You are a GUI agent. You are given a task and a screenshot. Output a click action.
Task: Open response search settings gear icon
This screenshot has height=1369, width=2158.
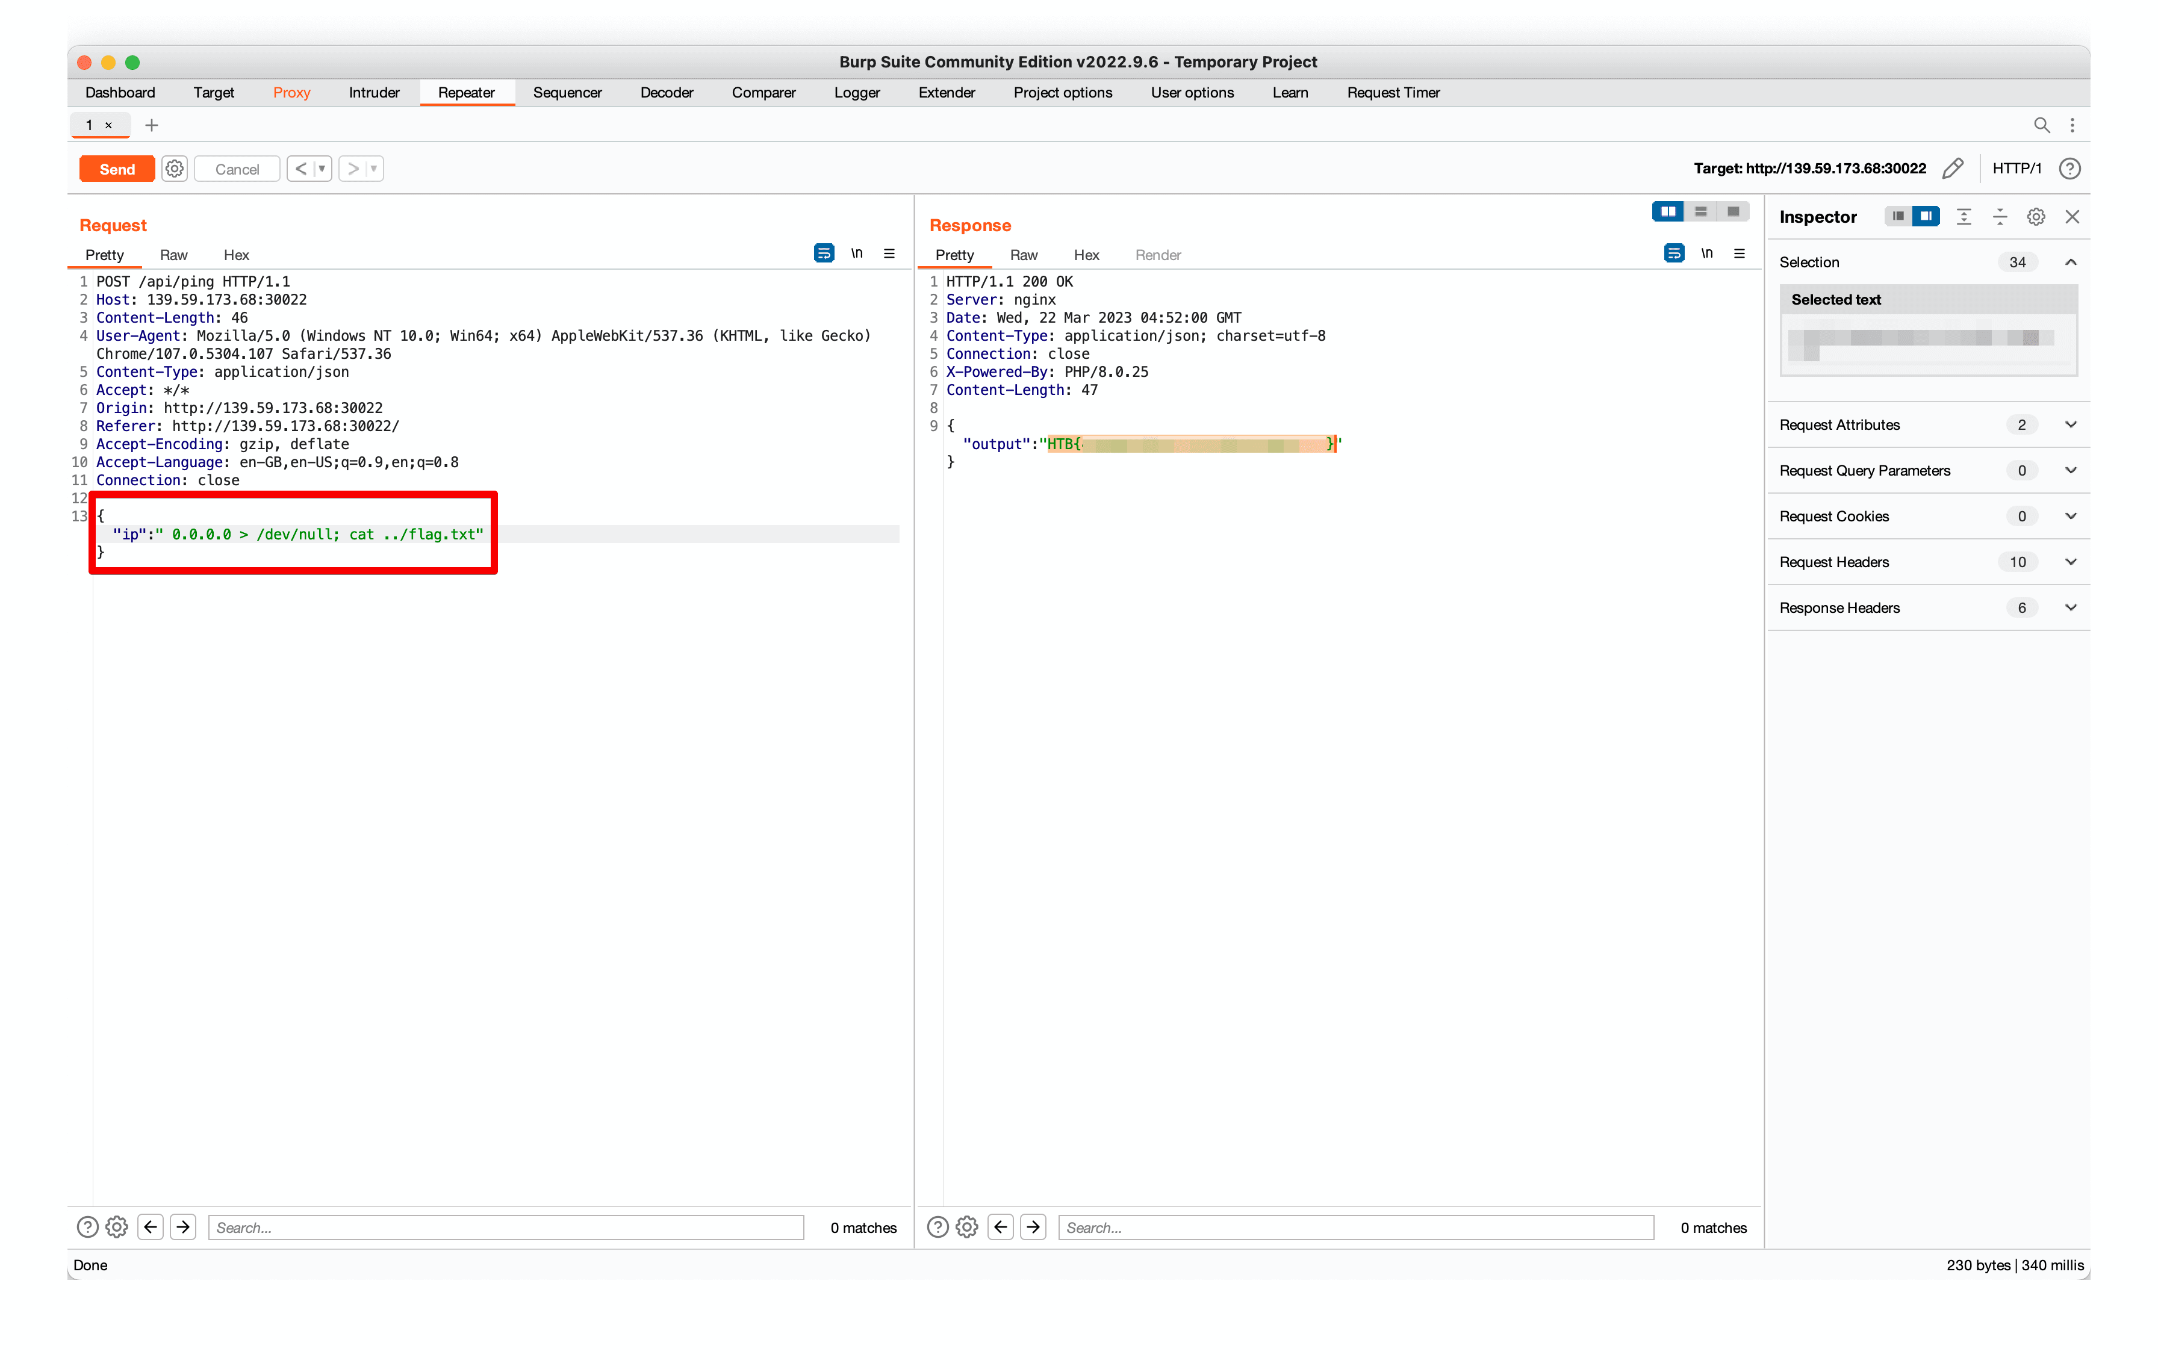(x=966, y=1226)
